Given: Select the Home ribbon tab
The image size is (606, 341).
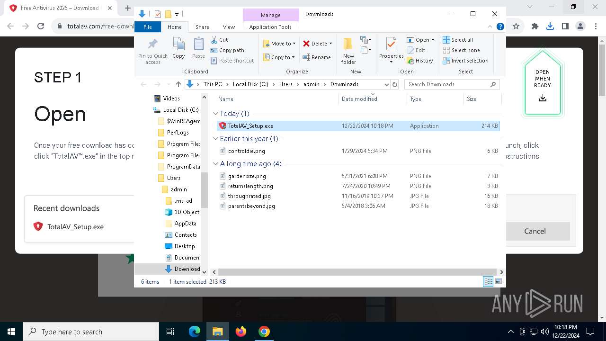Looking at the screenshot, I should pyautogui.click(x=174, y=27).
